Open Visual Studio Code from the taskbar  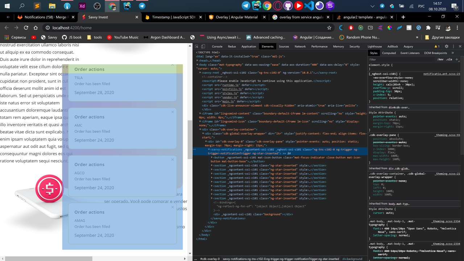[309, 5]
